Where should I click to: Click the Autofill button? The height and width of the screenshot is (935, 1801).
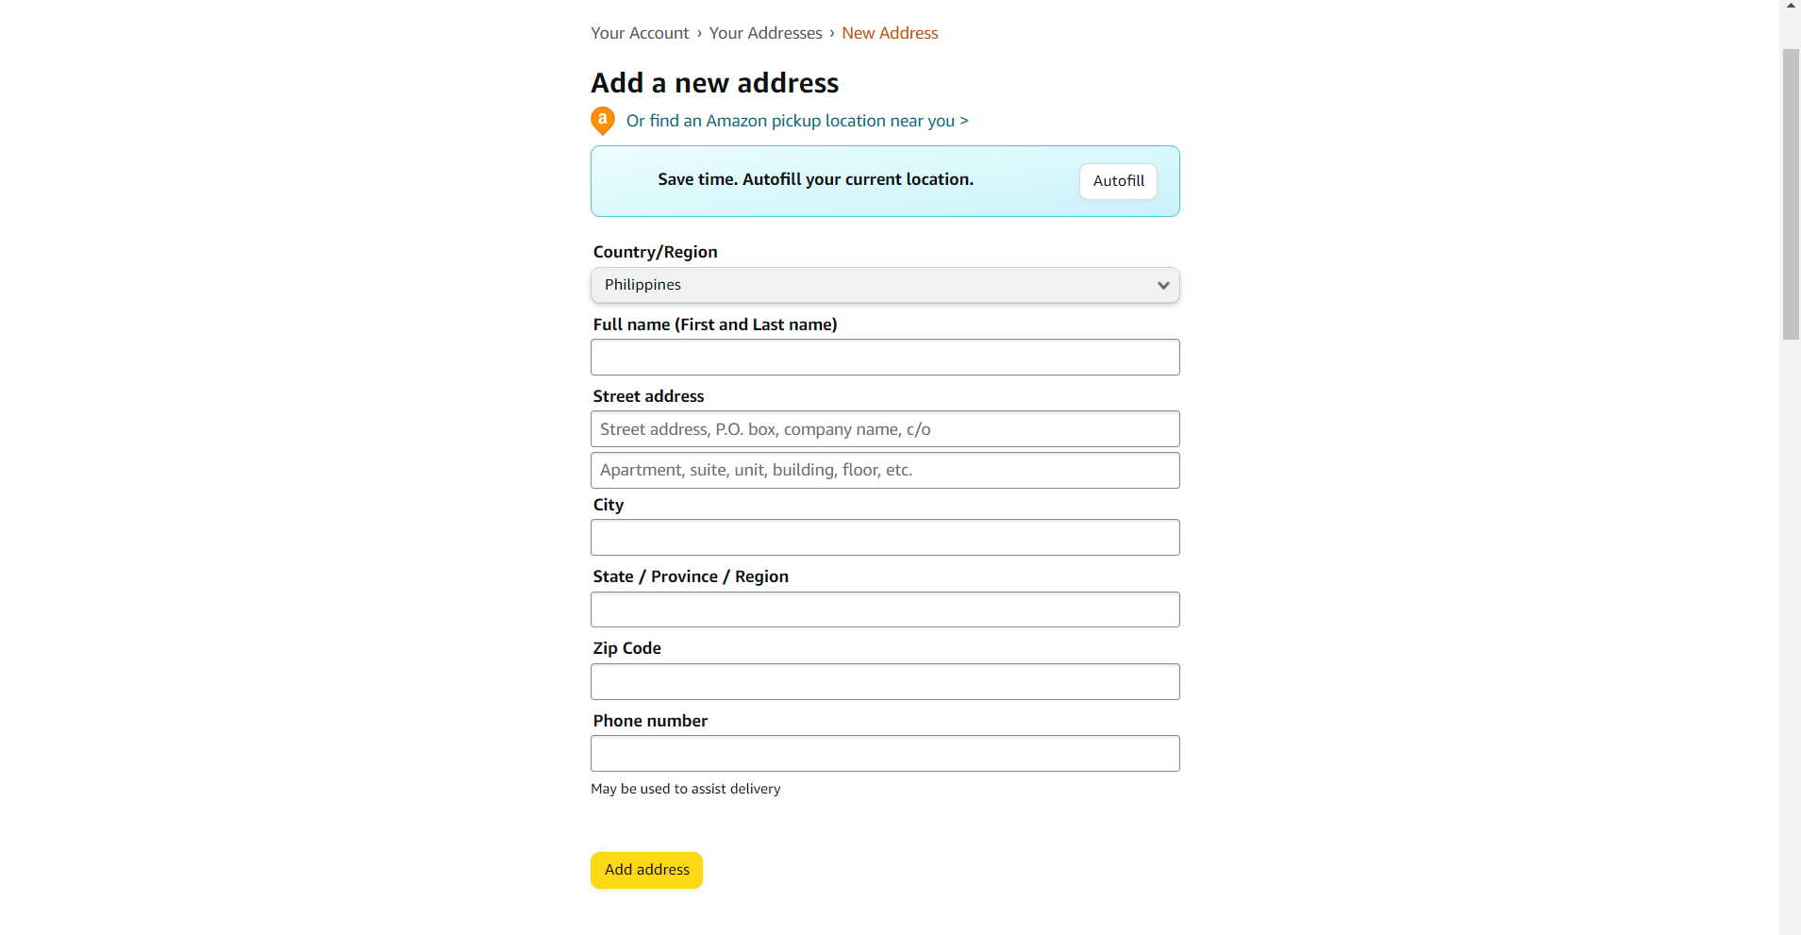1118,181
